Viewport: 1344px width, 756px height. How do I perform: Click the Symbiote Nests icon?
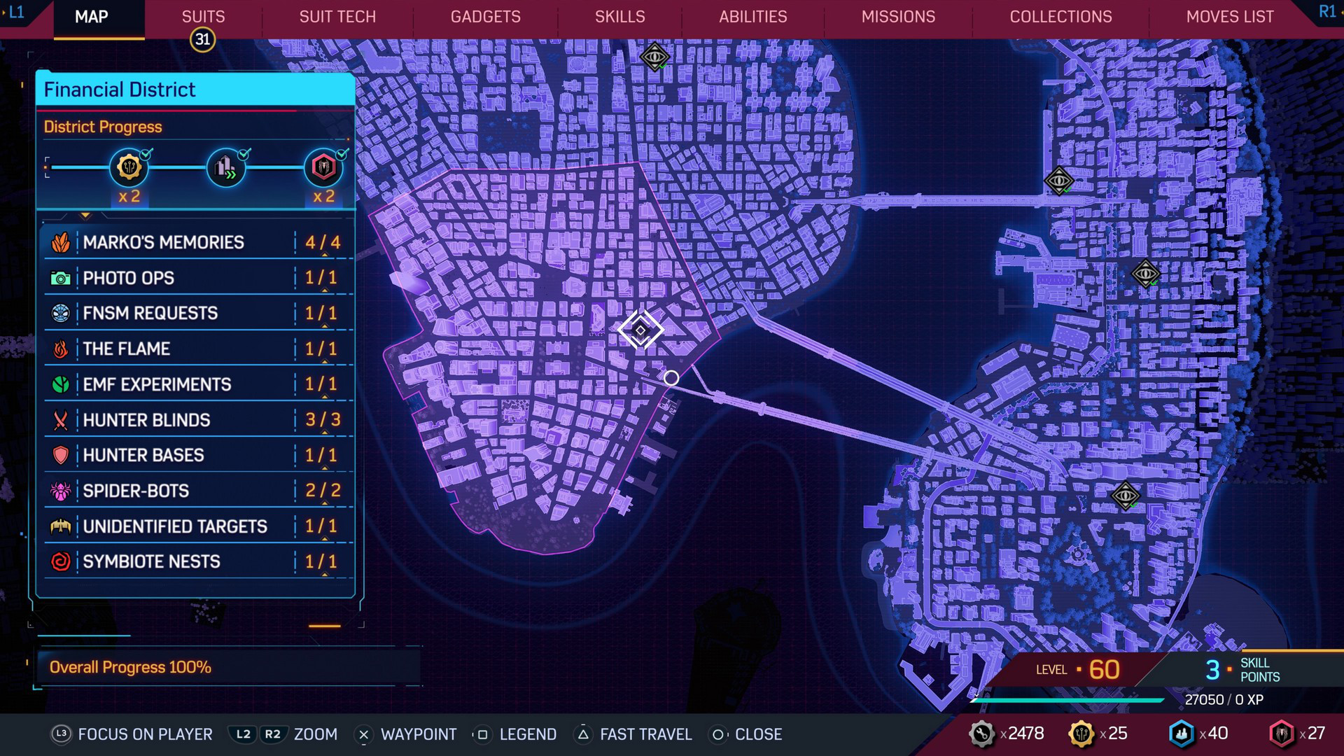coord(61,561)
